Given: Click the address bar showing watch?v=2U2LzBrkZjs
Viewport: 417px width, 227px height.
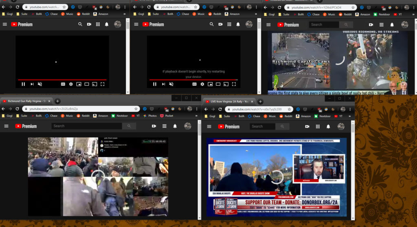Looking at the screenshot, I should click(x=81, y=109).
